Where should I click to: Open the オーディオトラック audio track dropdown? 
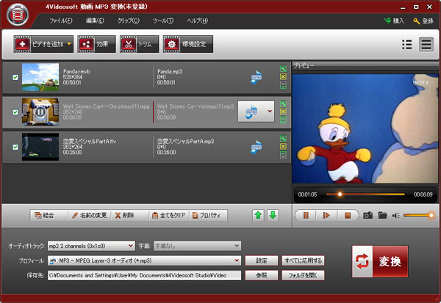(91, 246)
